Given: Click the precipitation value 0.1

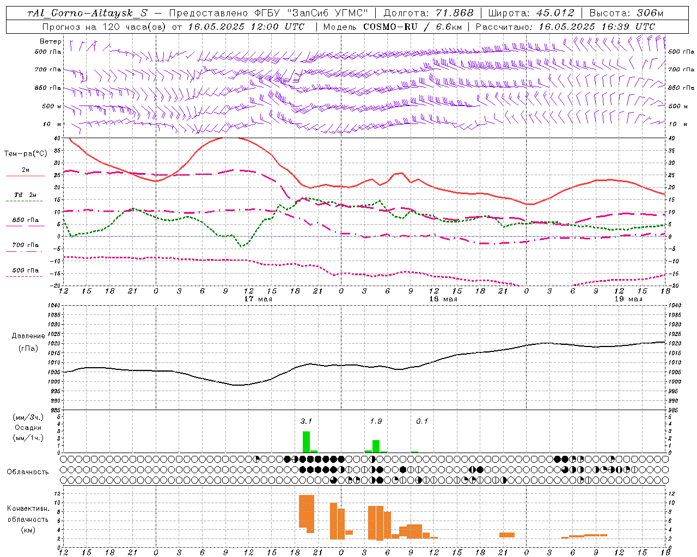Looking at the screenshot, I should [x=422, y=421].
